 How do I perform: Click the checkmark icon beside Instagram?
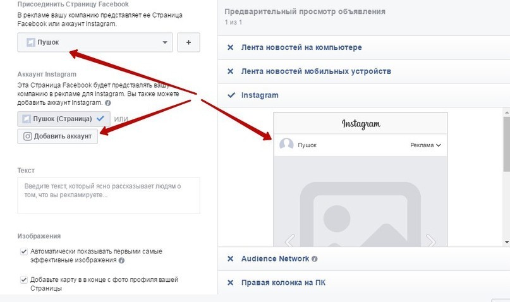tap(231, 95)
